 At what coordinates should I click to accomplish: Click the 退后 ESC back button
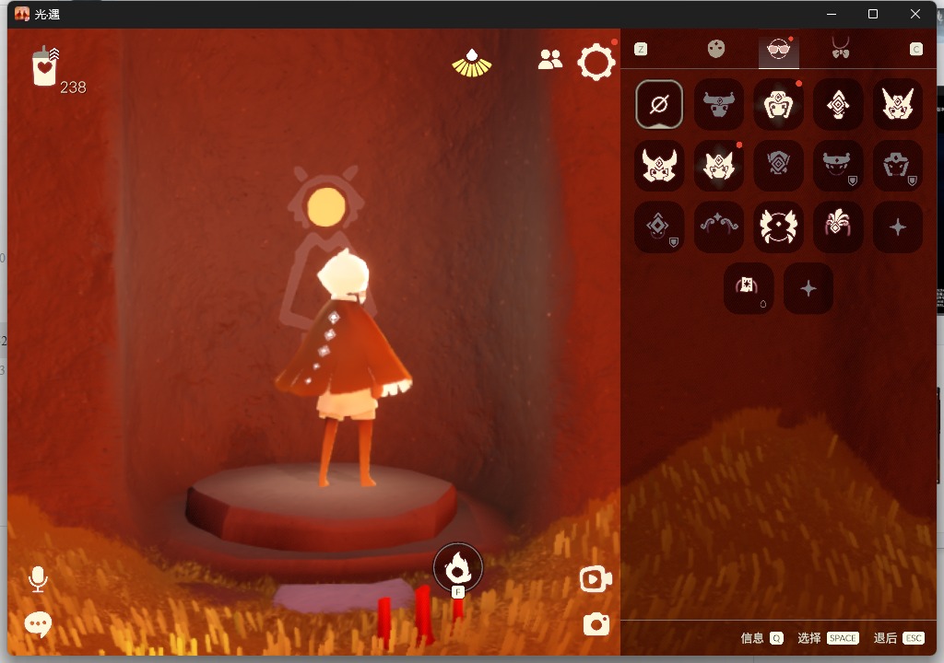point(899,638)
